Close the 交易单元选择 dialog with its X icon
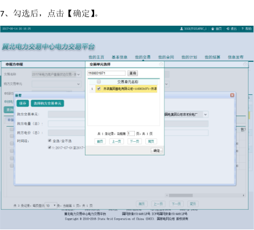Viewport: 254px width, 230px height. point(161,64)
